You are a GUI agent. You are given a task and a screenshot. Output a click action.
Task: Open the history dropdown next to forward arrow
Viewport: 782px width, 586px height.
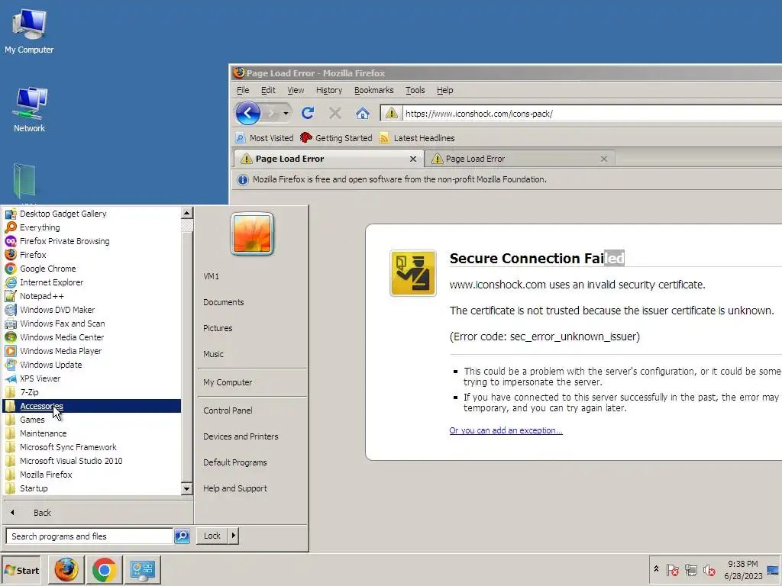[286, 113]
